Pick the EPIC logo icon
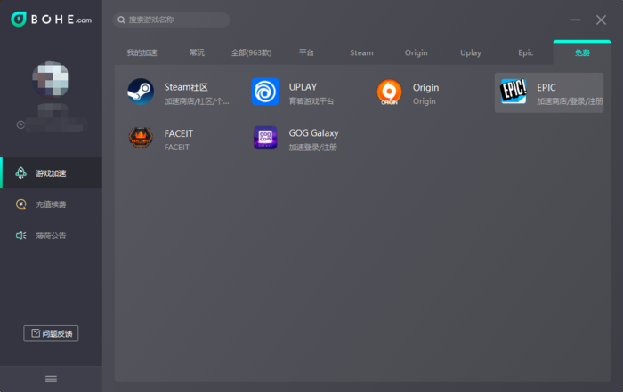623x392 pixels. point(514,92)
